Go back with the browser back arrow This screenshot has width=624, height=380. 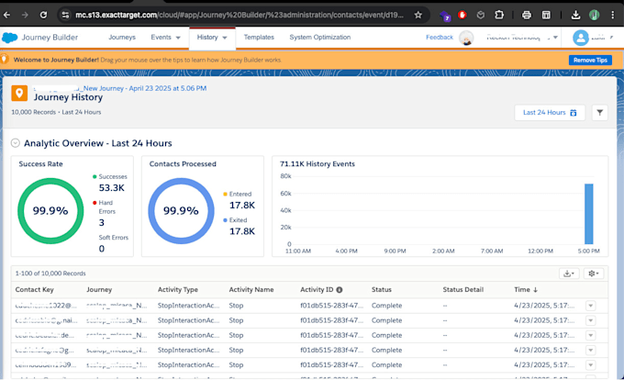tap(7, 15)
